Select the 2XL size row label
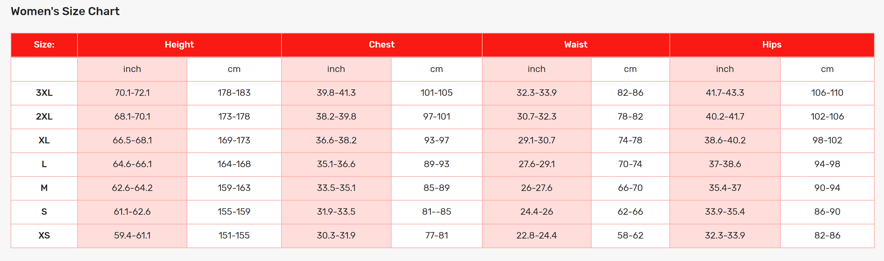The height and width of the screenshot is (261, 884). click(44, 117)
